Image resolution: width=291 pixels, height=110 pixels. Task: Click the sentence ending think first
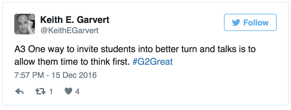coord(72,62)
